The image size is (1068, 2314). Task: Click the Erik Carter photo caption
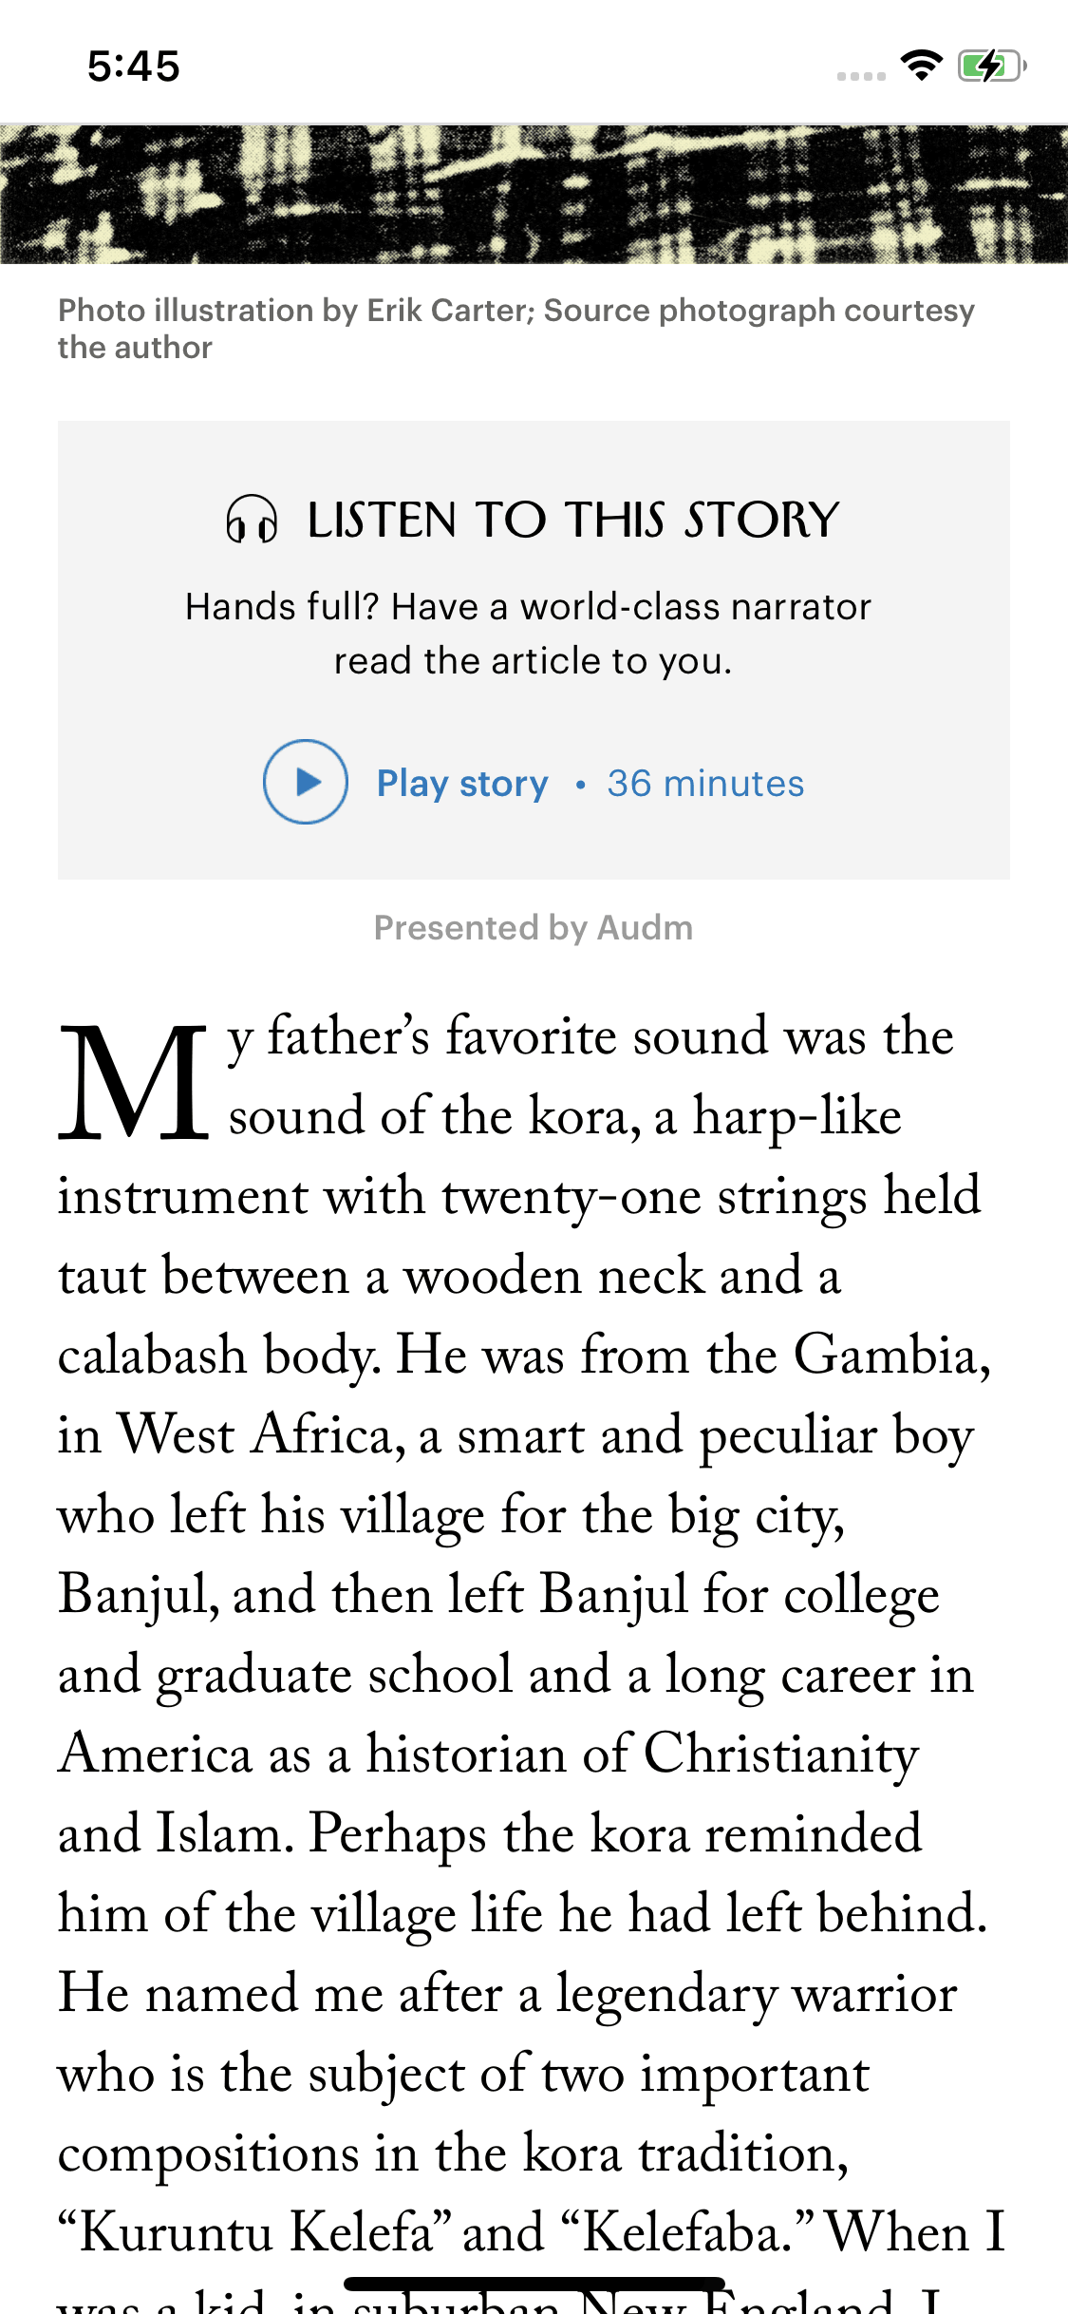515,328
